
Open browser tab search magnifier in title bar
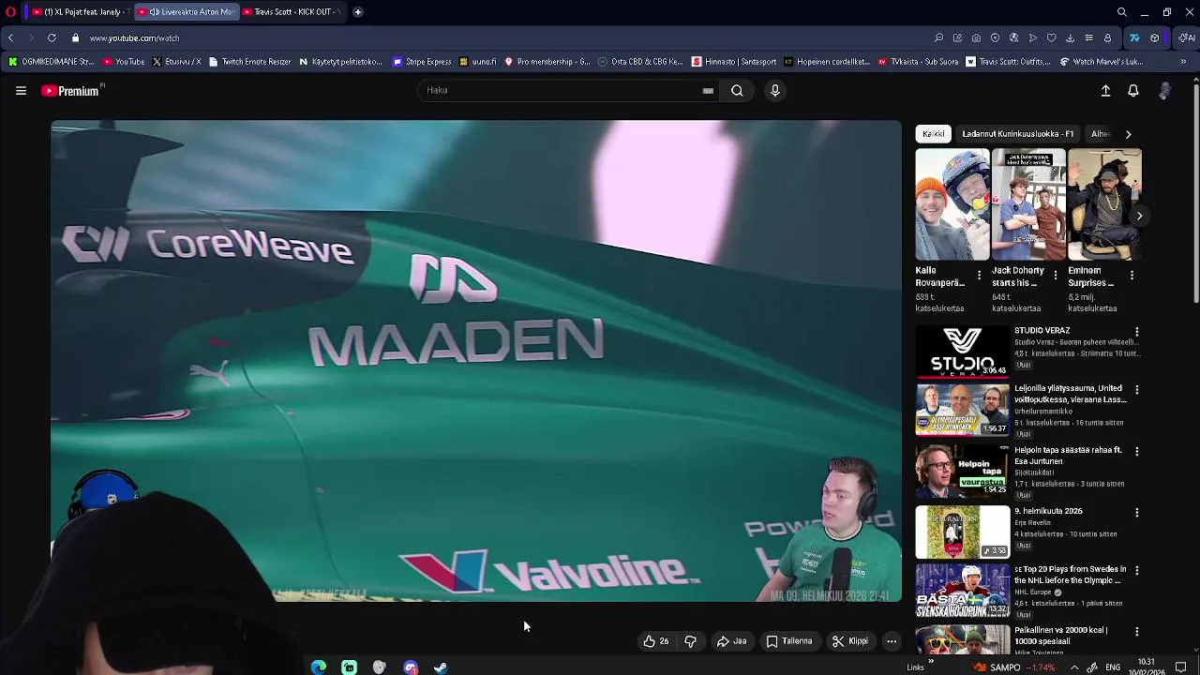pos(1122,12)
